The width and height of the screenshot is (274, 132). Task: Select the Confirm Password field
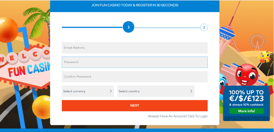coord(135,77)
